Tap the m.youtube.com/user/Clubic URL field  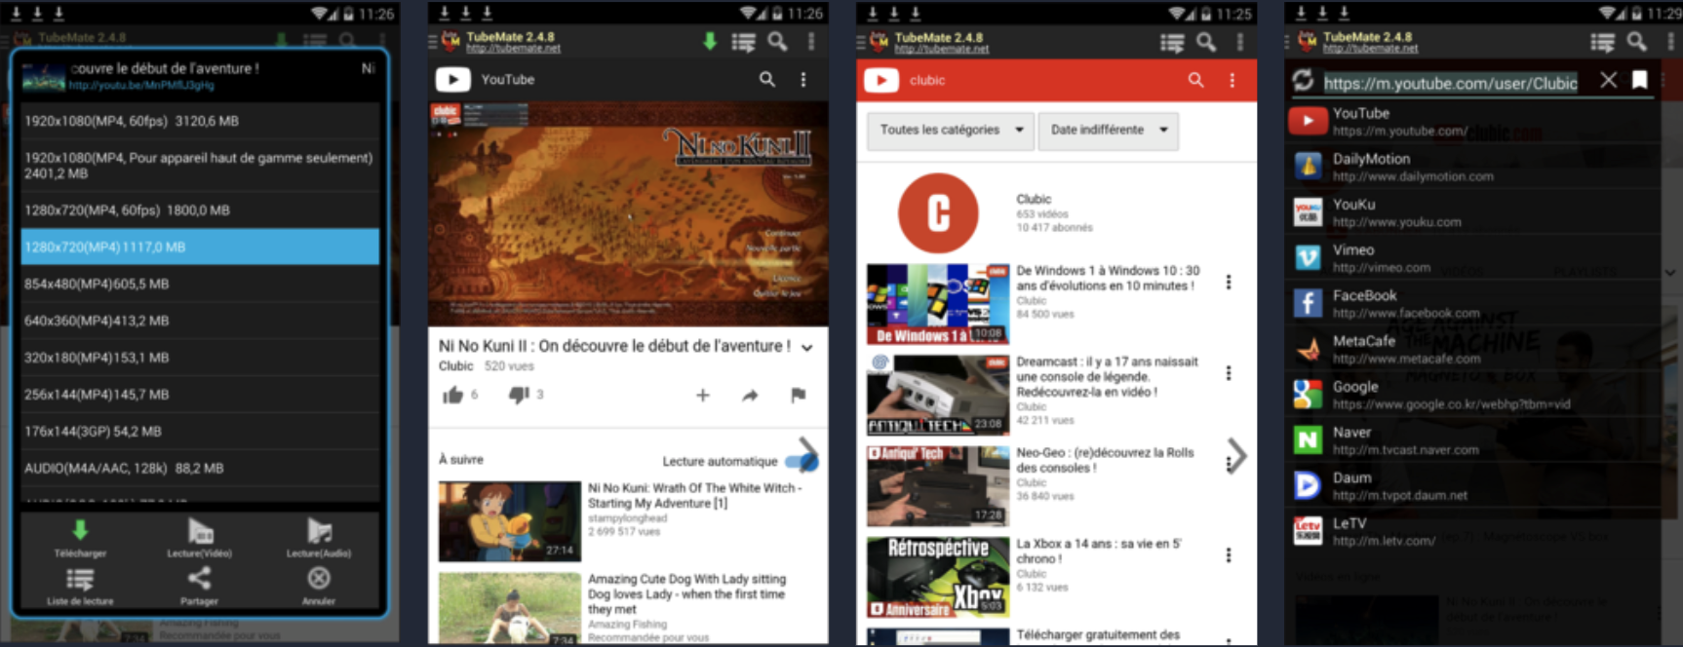(1451, 83)
